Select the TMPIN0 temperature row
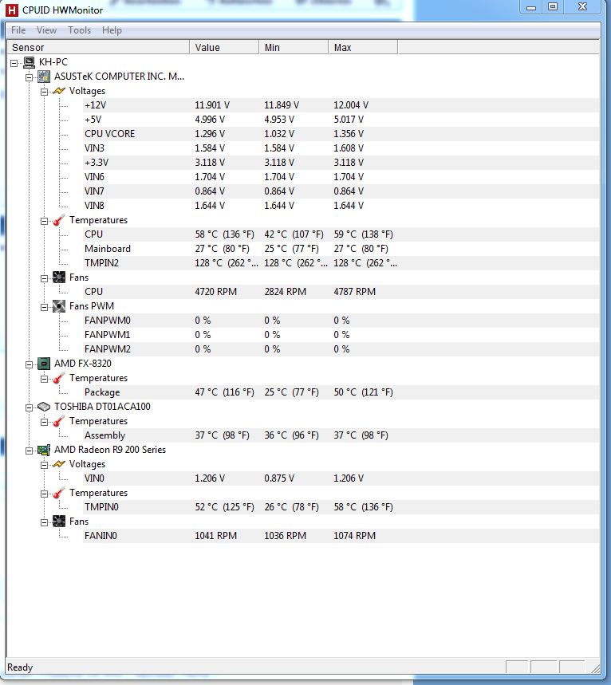Viewport: 611px width, 685px height. [x=341, y=507]
